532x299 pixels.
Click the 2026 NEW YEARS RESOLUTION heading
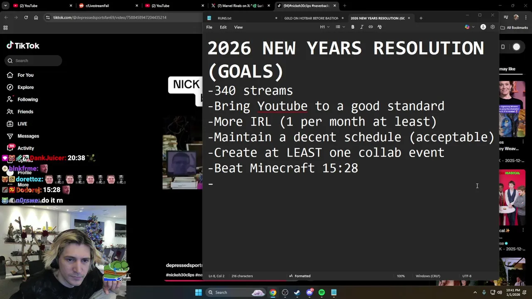pos(345,60)
